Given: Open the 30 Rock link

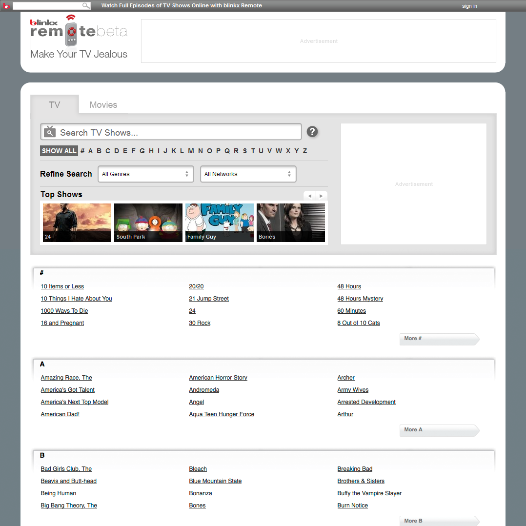Looking at the screenshot, I should click(200, 323).
